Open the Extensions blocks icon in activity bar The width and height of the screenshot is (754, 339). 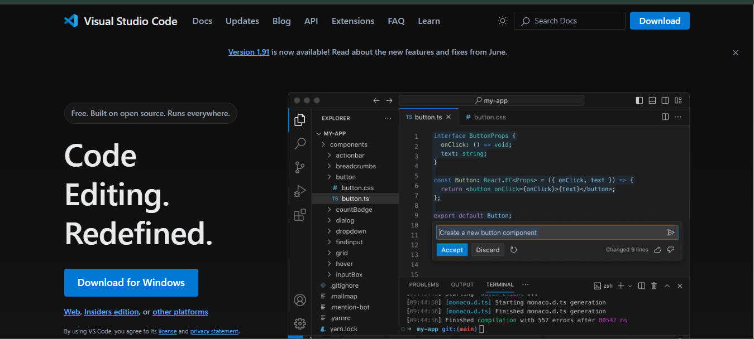coord(300,215)
